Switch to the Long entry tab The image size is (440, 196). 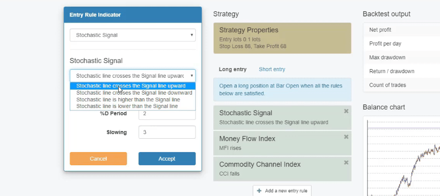click(x=233, y=69)
